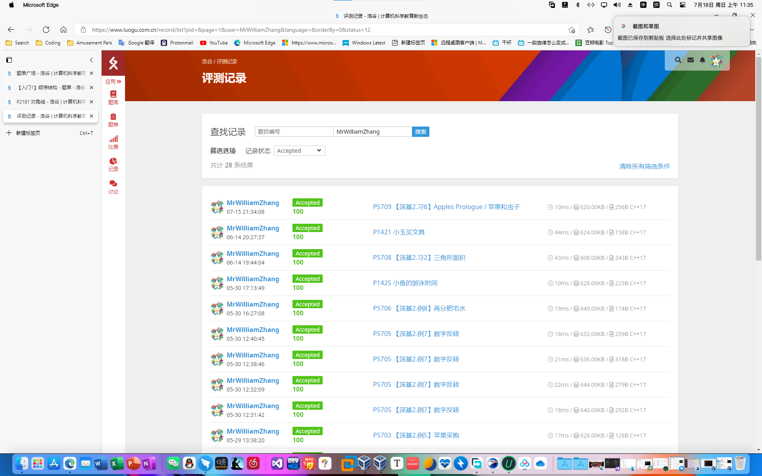
Task: Open the 题库 problem library icon
Action: pyautogui.click(x=113, y=97)
